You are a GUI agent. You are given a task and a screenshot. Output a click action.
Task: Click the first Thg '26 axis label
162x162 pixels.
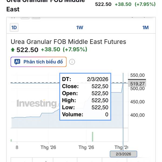coord(48,147)
